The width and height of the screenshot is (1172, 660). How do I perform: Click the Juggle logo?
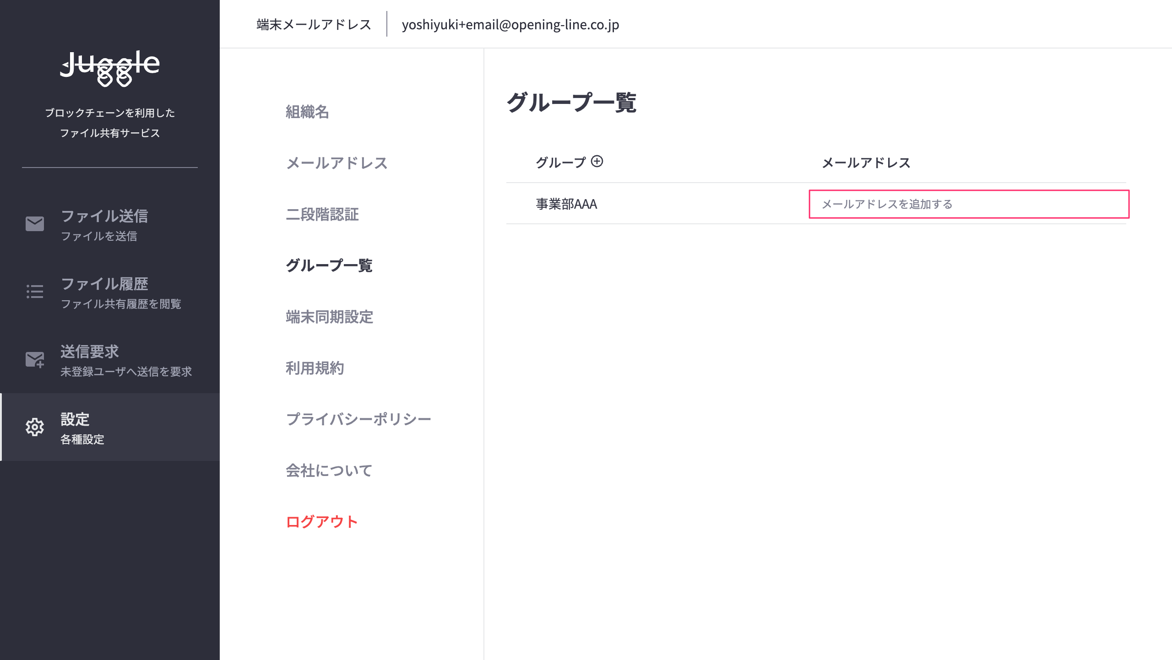click(110, 68)
